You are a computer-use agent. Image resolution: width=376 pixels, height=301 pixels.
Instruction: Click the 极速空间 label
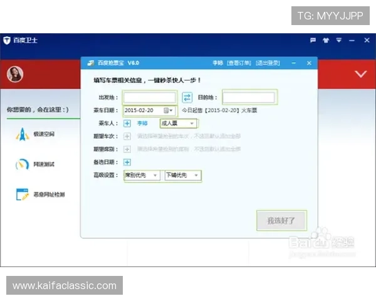pos(44,134)
